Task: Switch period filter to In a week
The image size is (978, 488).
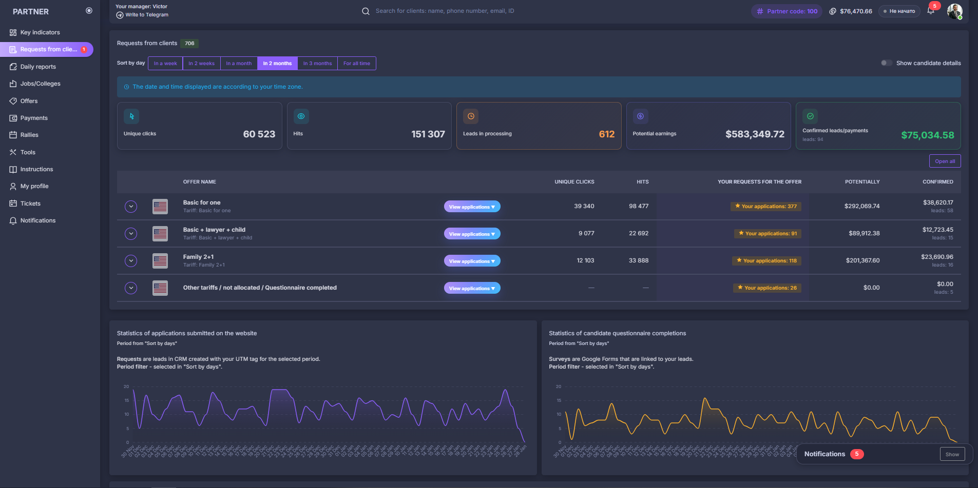Action: pos(165,63)
